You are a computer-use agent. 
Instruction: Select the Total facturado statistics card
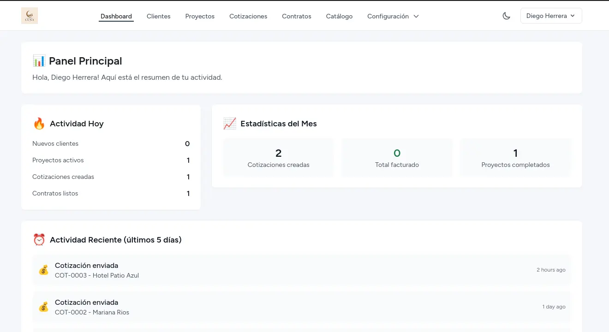click(x=397, y=158)
